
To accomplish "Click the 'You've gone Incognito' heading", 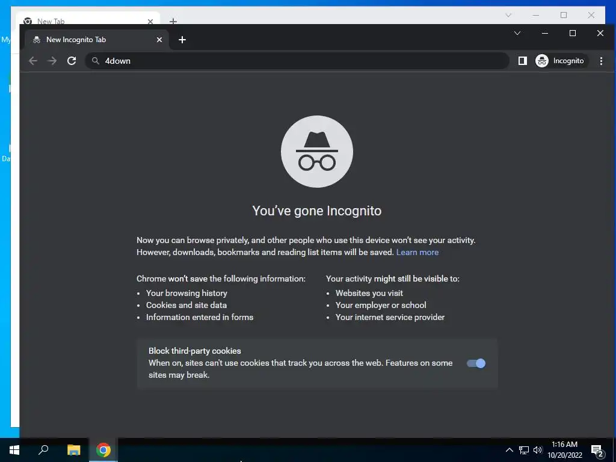I will tap(316, 211).
